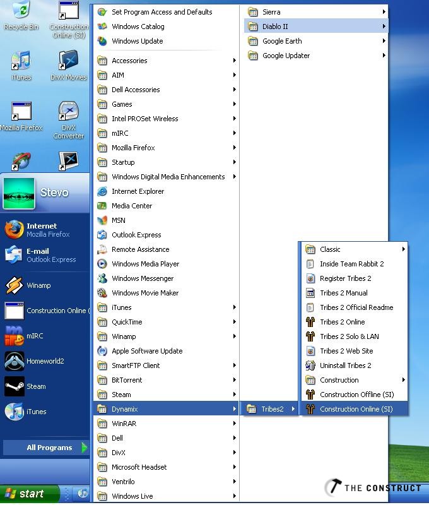Open Remote Assistance
The width and height of the screenshot is (429, 505).
(167, 249)
